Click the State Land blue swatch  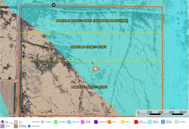(70, 121)
